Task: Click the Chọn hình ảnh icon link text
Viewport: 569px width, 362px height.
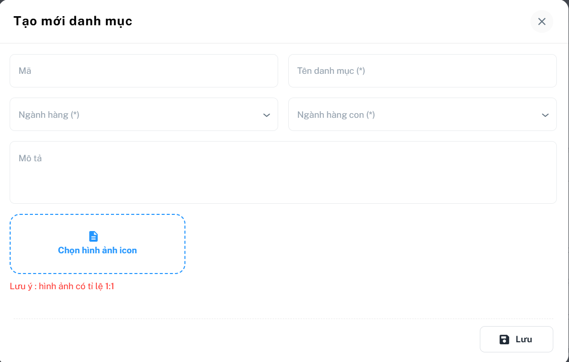Action: coord(97,250)
